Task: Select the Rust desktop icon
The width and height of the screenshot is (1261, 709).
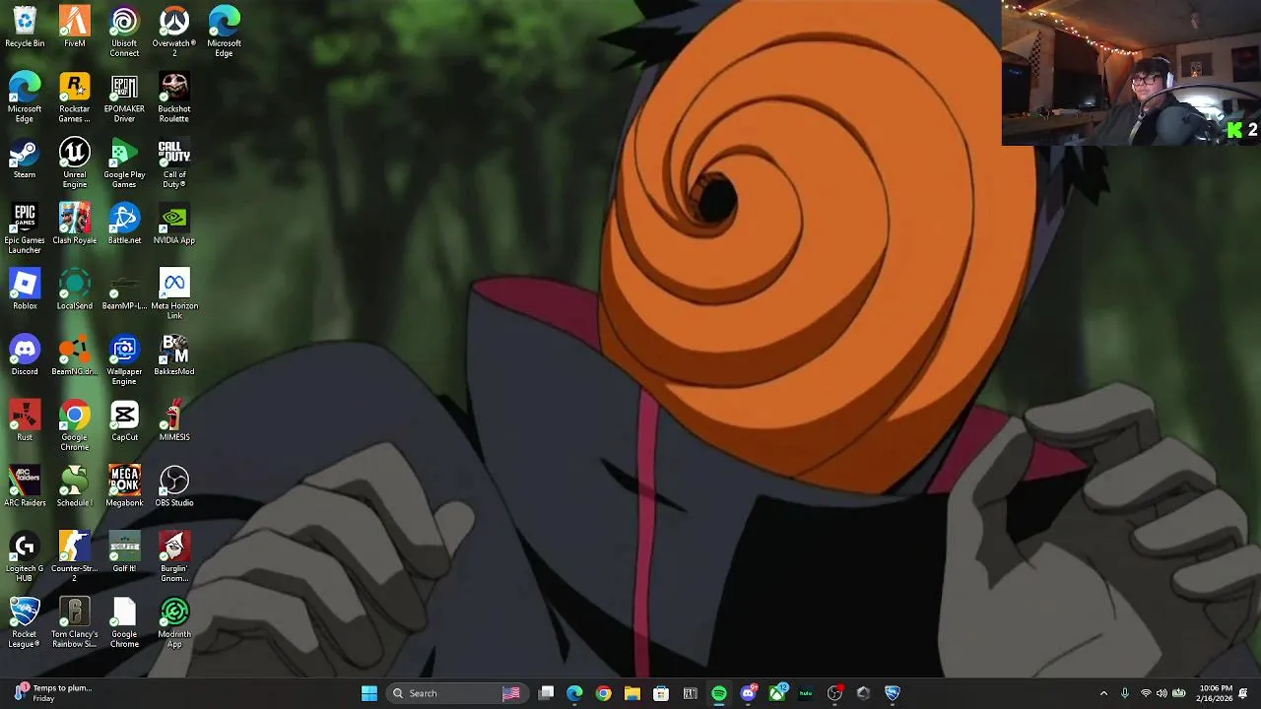Action: click(25, 420)
